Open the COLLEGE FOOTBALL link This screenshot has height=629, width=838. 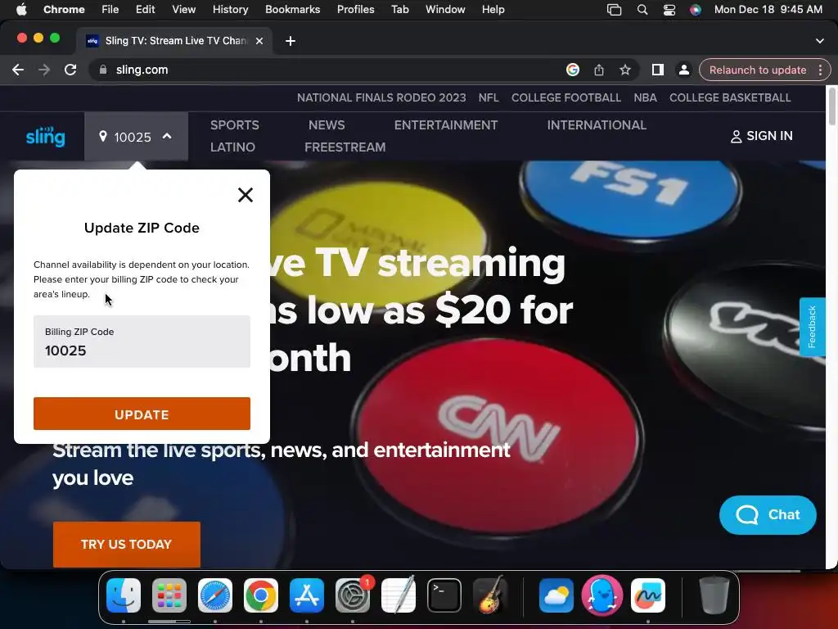(x=566, y=98)
